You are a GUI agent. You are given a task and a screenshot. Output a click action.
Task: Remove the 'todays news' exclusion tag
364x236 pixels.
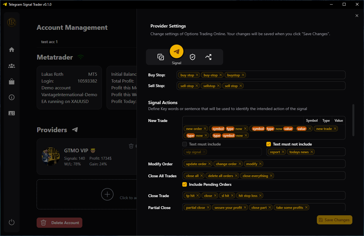tap(312, 152)
